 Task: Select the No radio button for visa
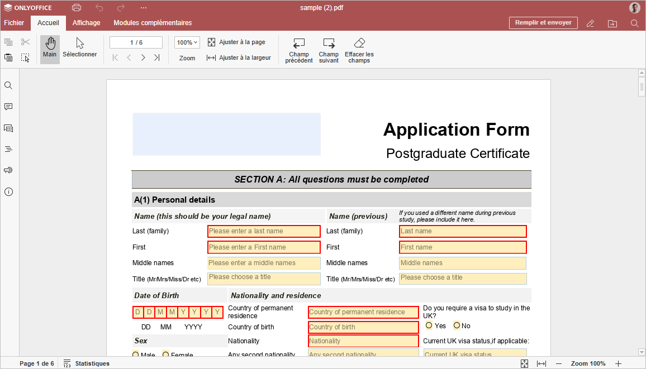point(457,325)
